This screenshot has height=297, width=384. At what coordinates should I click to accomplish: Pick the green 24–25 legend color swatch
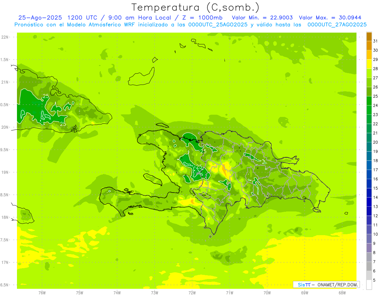[x=369, y=101]
